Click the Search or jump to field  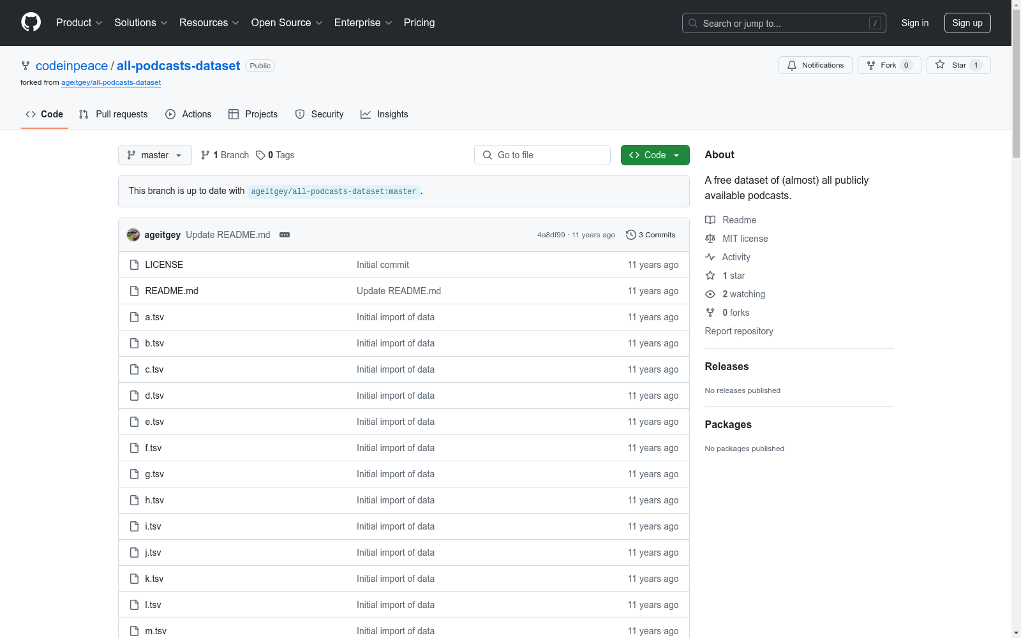click(784, 23)
